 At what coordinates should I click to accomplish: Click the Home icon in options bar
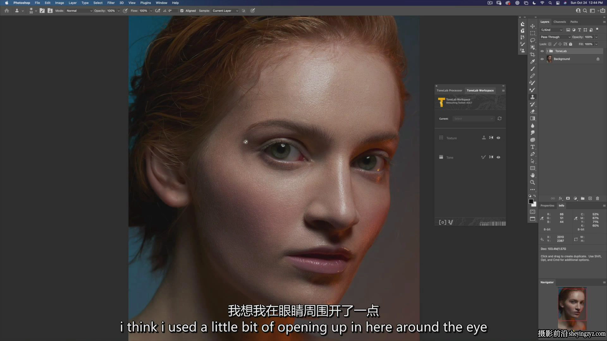[x=7, y=10]
